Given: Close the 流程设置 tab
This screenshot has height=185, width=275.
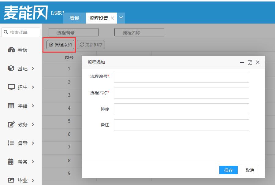Looking at the screenshot, I should (x=112, y=18).
